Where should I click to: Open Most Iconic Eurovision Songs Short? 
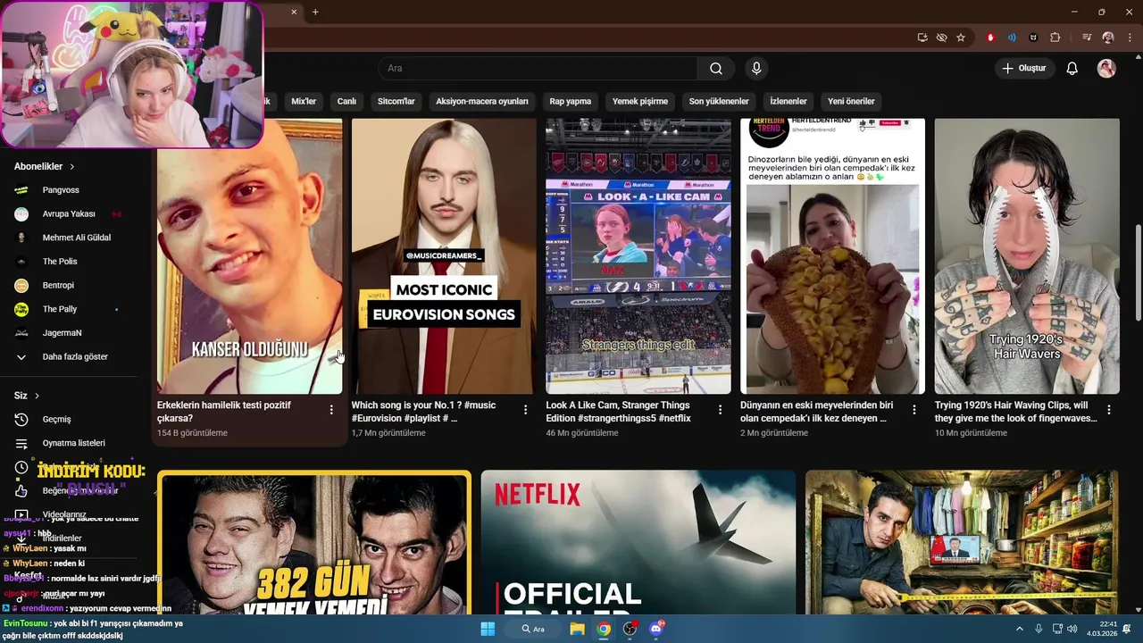click(x=444, y=256)
